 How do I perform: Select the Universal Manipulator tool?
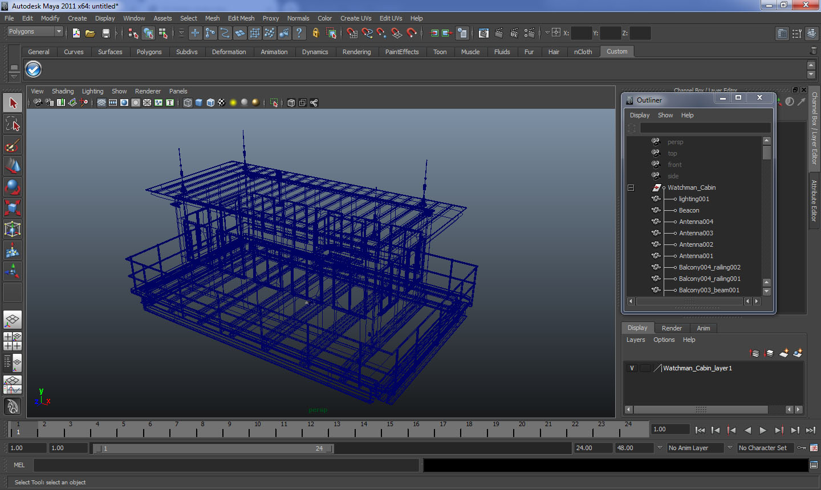click(x=13, y=229)
